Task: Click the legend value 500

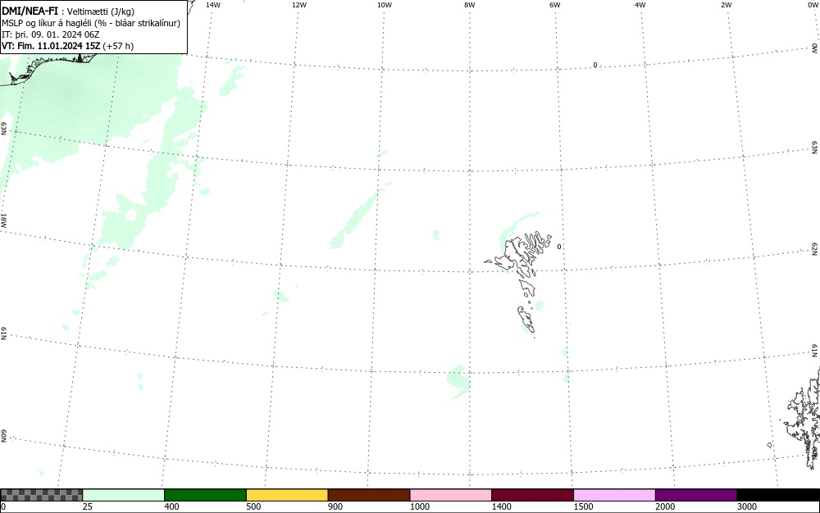Action: 253,506
